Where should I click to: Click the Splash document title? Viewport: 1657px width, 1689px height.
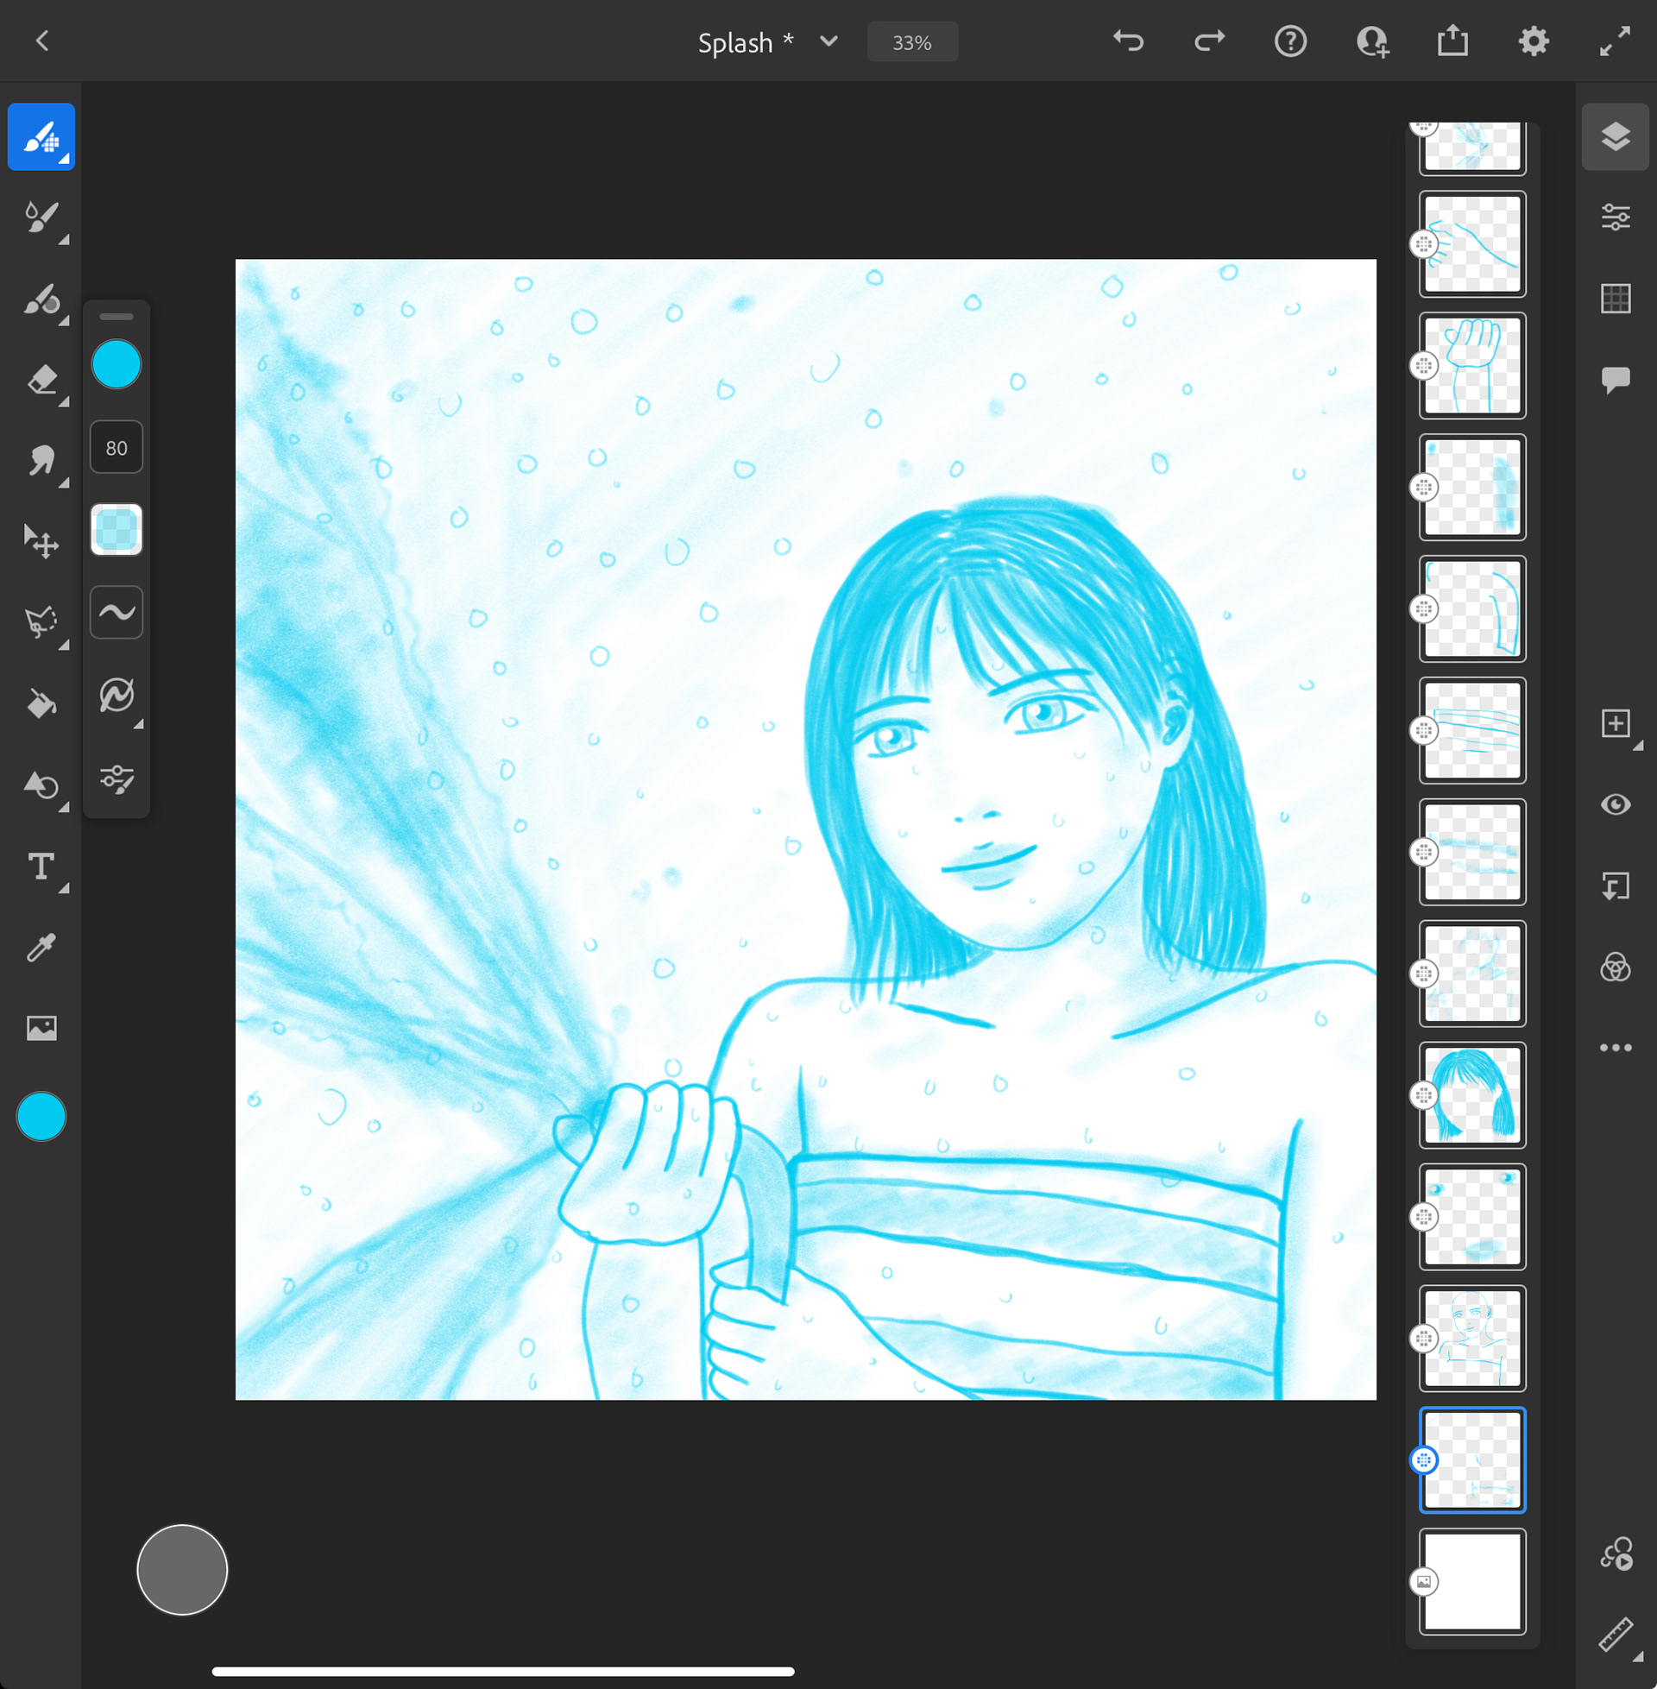tap(735, 41)
